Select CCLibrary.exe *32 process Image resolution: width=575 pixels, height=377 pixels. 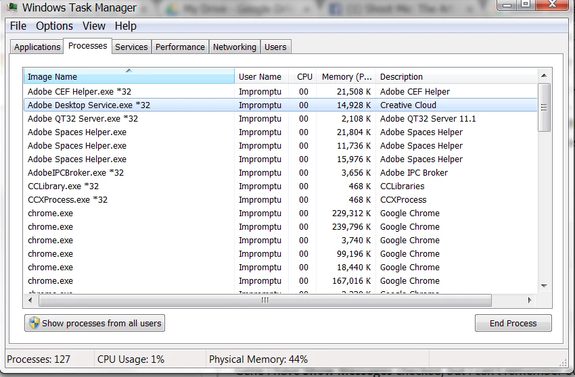281,186
